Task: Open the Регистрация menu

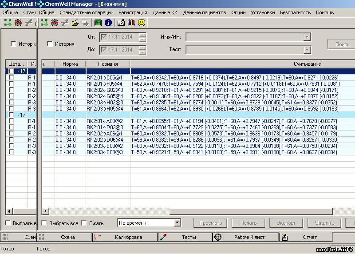Action: tap(133, 12)
